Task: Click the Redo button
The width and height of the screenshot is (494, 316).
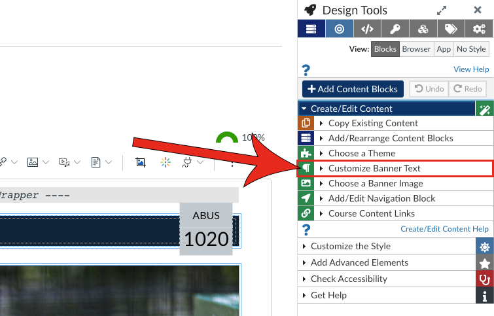Action: pyautogui.click(x=468, y=89)
